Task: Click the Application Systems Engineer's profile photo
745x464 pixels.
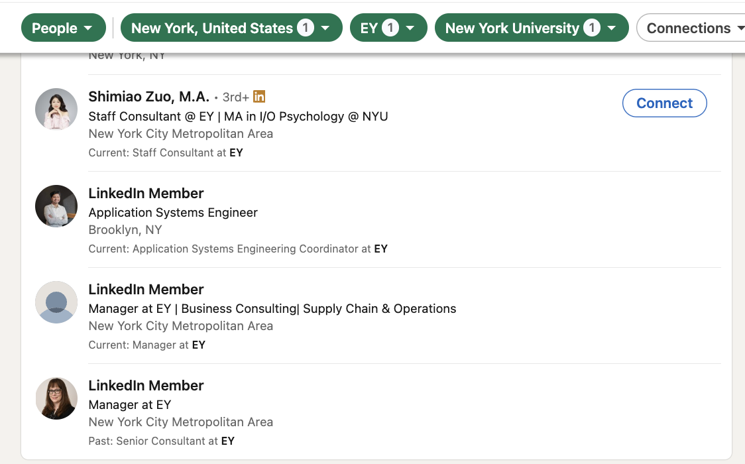Action: tap(56, 206)
